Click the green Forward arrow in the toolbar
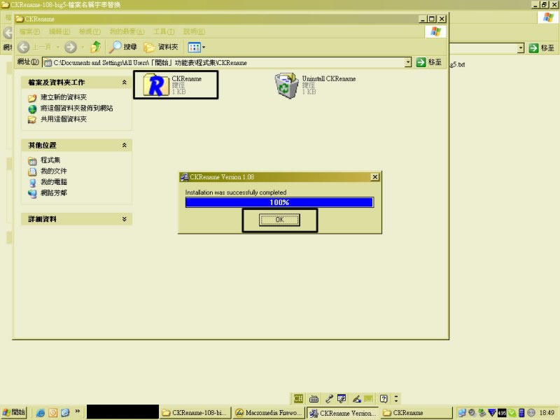Screen dimensions: 560x420 [71, 47]
